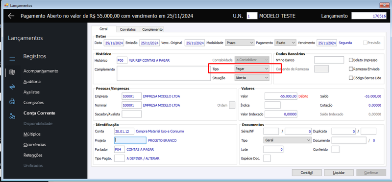Viewport: 392px width, 182px height.
Task: Click the Portador field P04
Action: (120, 149)
